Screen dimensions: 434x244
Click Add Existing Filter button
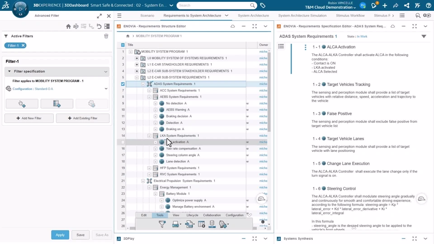tap(82, 118)
